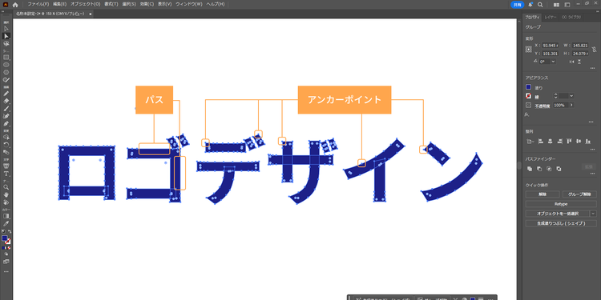Open the オブジェクト(O) menu

(x=85, y=4)
